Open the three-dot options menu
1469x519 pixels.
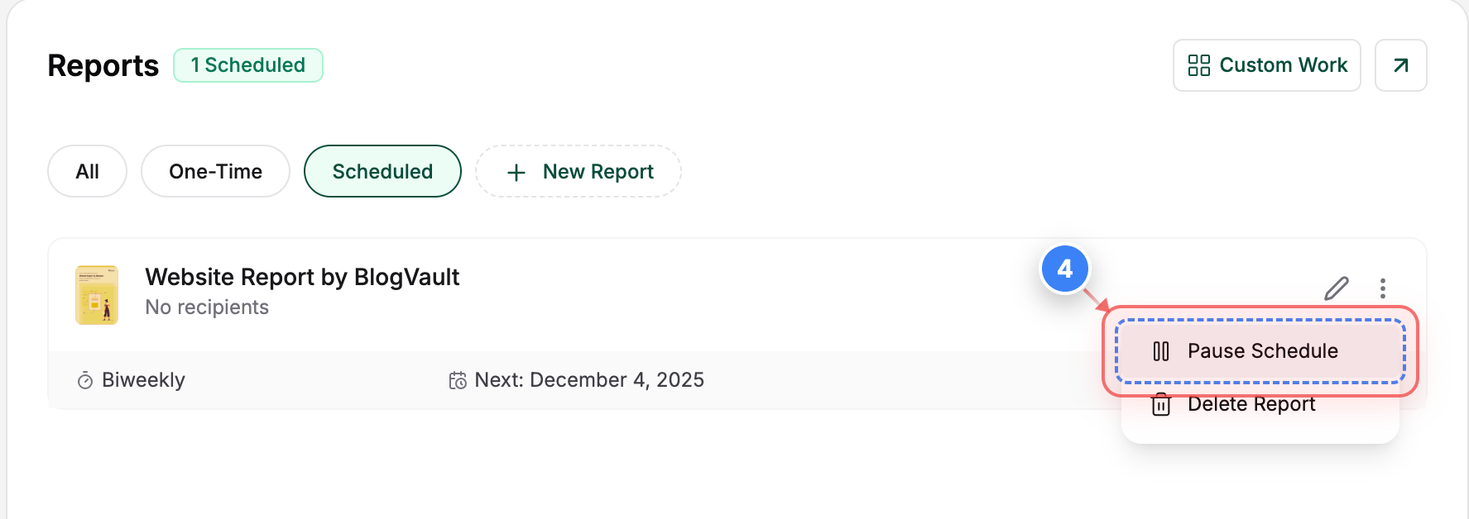[x=1383, y=288]
